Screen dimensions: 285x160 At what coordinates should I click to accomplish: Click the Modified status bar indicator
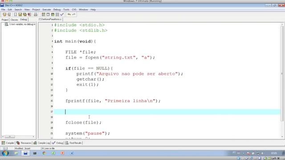[19, 148]
